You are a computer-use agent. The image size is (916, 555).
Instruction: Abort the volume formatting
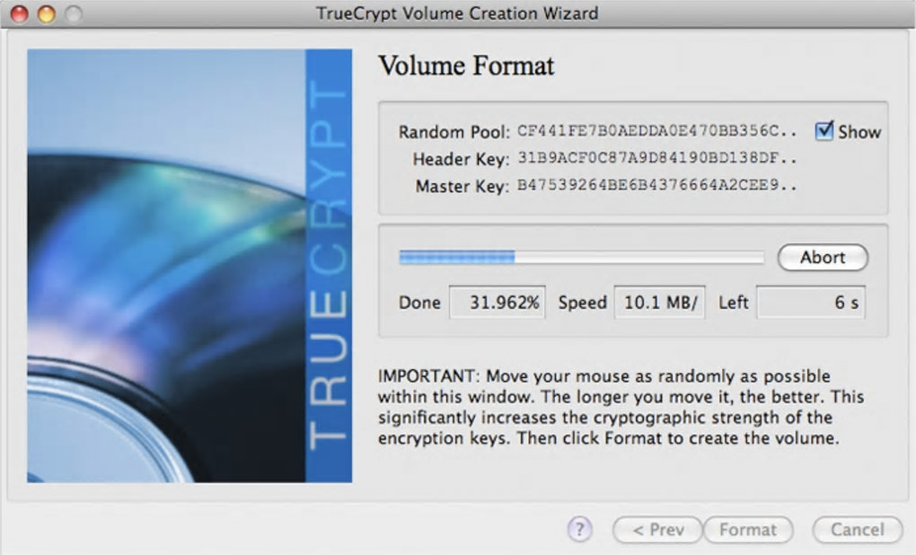click(823, 257)
